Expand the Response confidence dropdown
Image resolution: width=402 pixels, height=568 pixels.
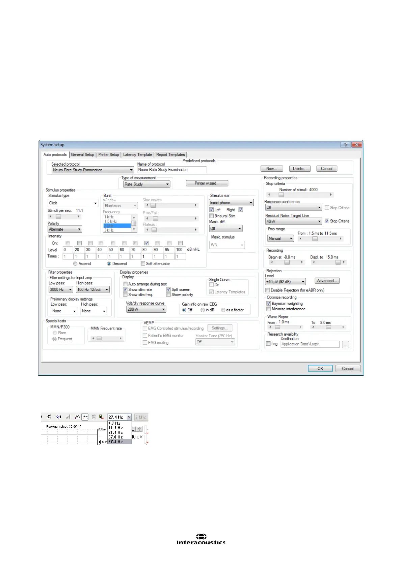294,207
